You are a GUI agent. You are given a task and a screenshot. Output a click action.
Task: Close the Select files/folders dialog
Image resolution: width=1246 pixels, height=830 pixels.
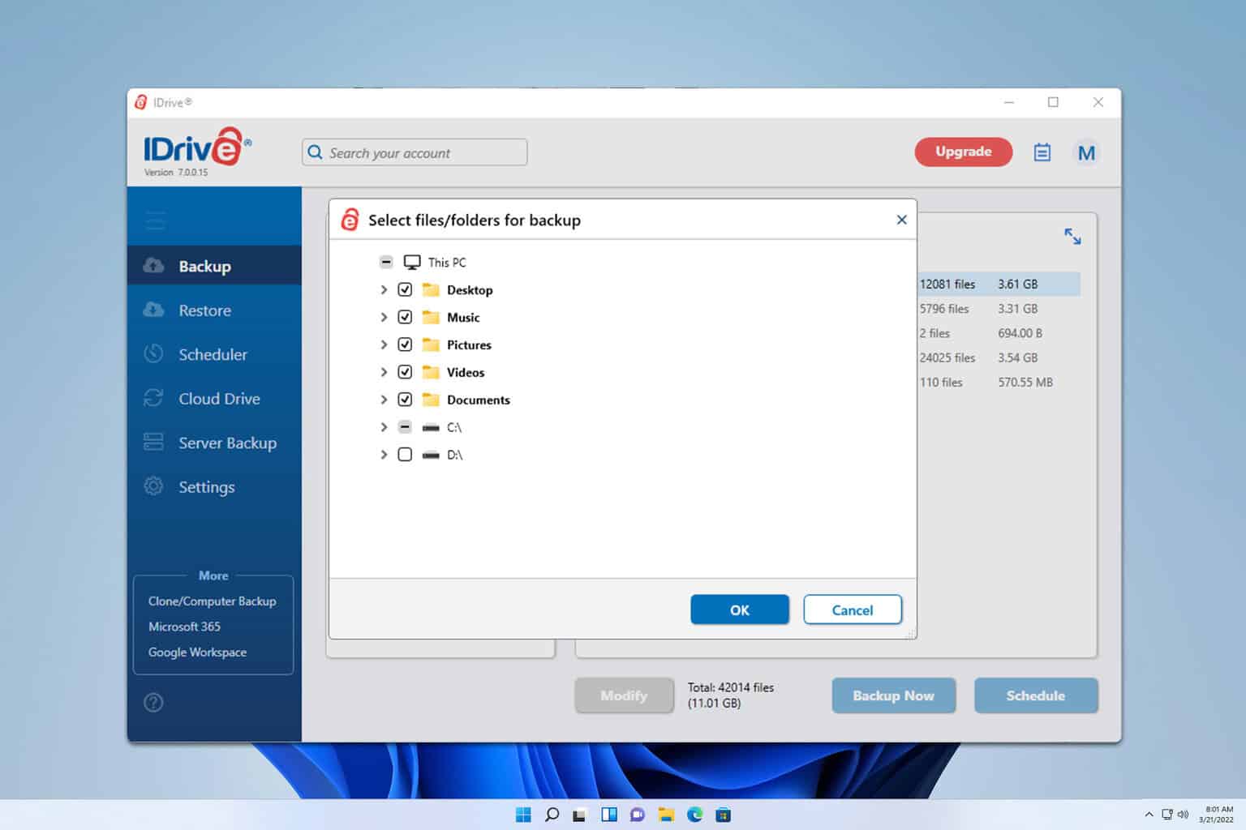click(901, 220)
